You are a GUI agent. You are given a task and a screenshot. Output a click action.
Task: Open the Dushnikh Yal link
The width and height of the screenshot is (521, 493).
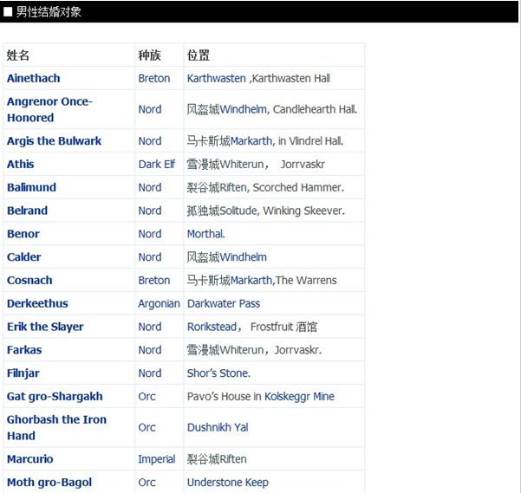click(x=218, y=427)
